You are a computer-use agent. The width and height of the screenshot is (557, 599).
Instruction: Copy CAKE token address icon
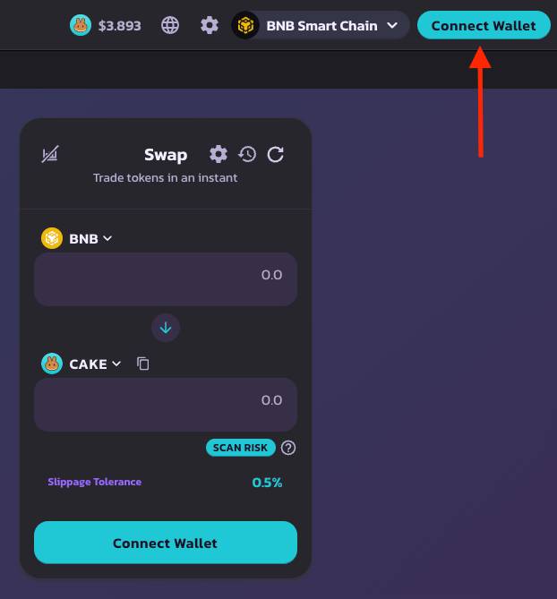[143, 364]
